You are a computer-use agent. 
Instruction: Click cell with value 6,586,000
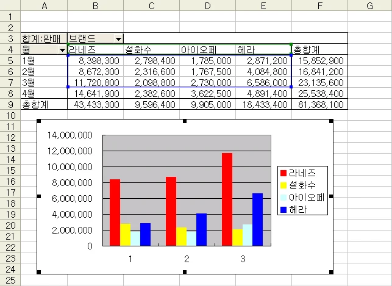(x=263, y=82)
